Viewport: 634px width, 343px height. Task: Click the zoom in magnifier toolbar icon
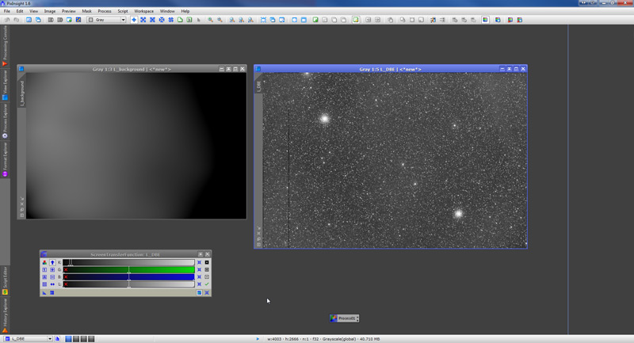point(210,19)
